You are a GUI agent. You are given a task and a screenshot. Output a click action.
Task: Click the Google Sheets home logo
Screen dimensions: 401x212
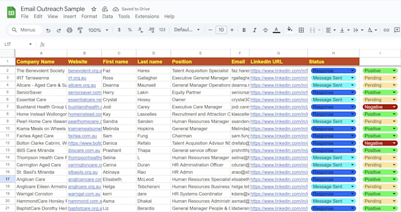tap(11, 12)
